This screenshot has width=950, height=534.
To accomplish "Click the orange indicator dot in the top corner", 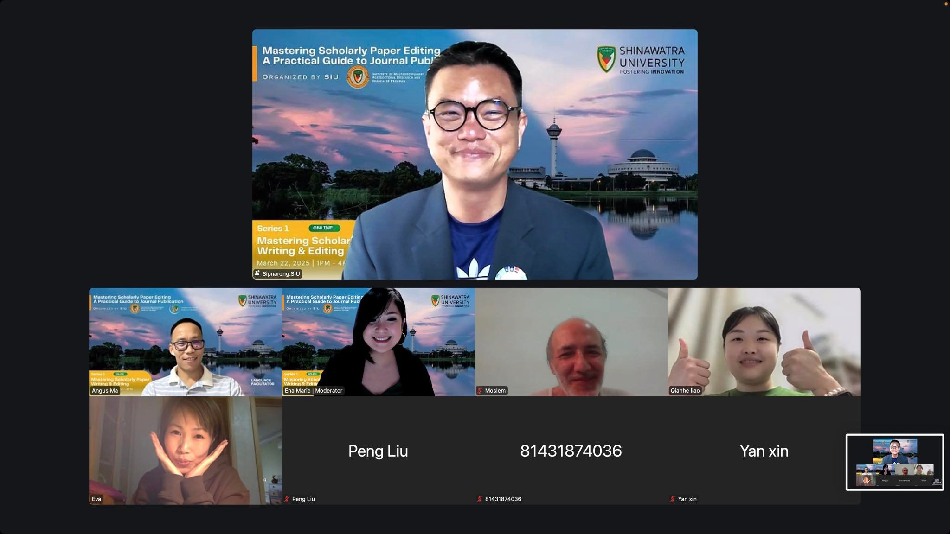I will [x=946, y=4].
